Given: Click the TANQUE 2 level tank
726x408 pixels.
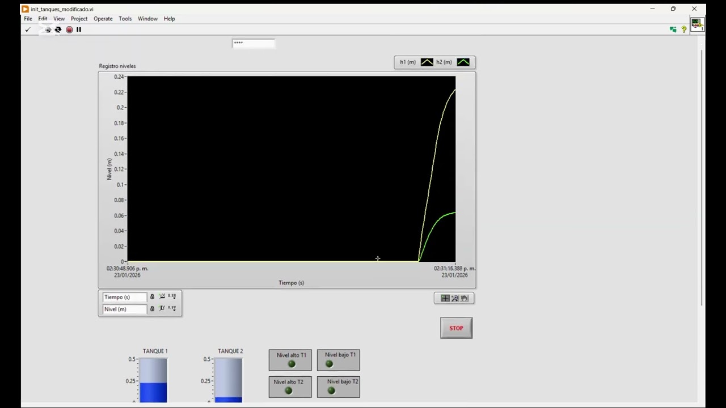Looking at the screenshot, I should pos(229,380).
